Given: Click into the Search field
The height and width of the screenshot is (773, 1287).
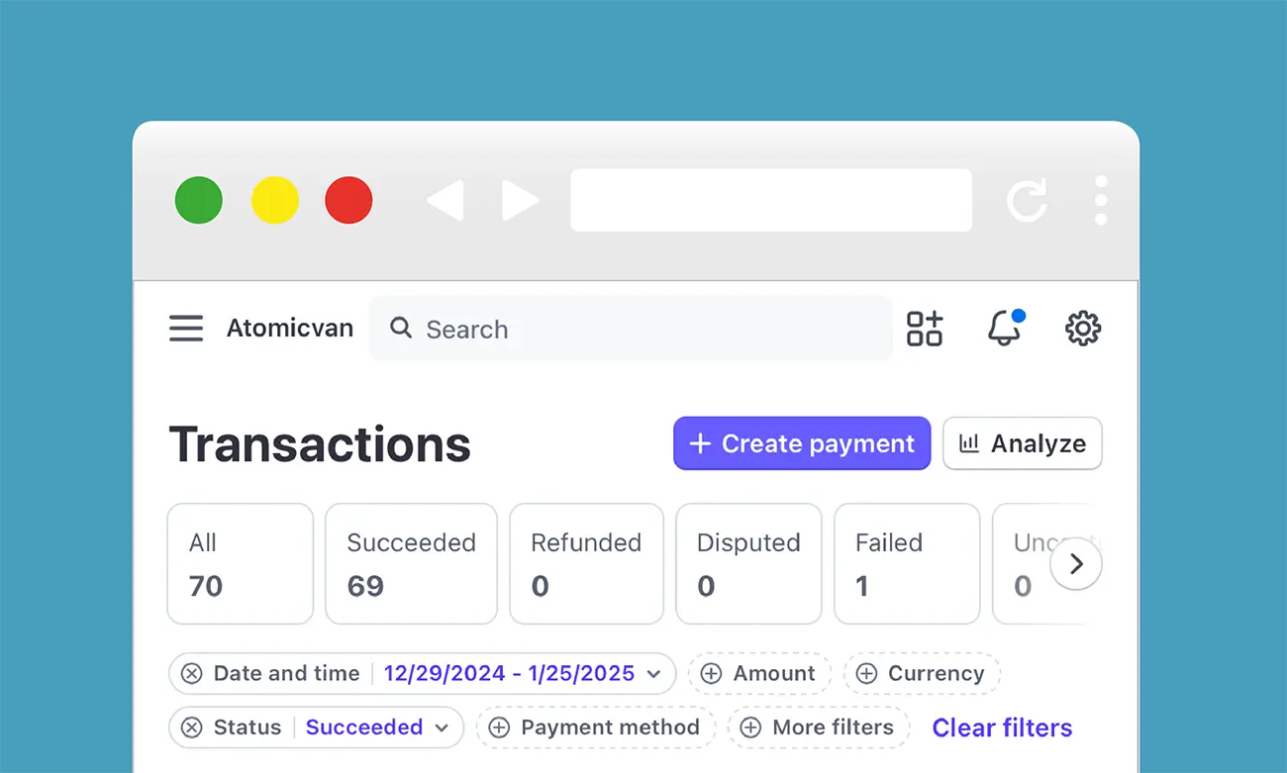Looking at the screenshot, I should 643,329.
